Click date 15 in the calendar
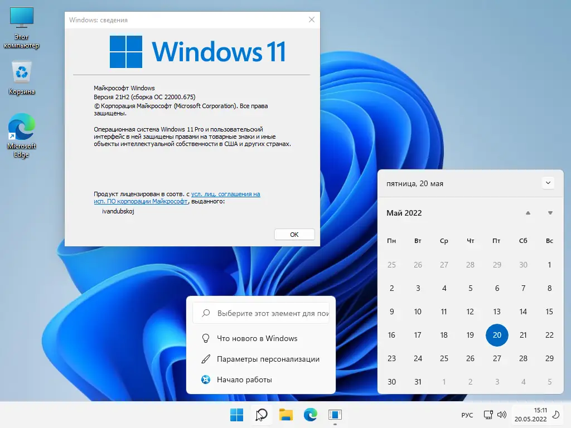 click(x=549, y=312)
